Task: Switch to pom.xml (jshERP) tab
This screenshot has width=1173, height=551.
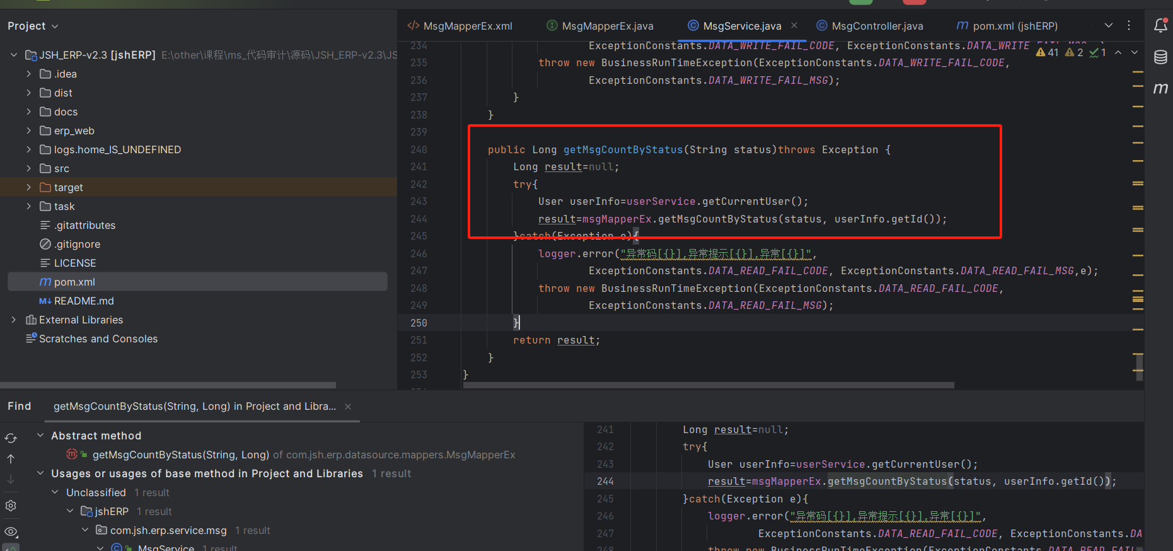Action: 1007,26
